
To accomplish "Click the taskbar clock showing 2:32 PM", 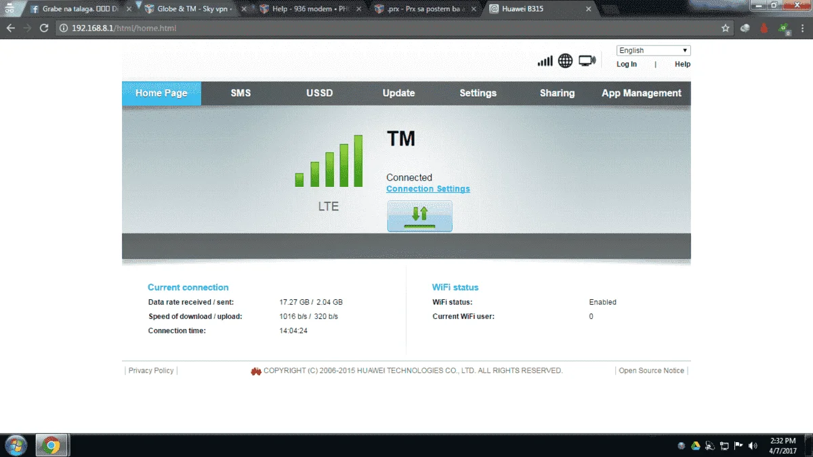I will (x=783, y=445).
